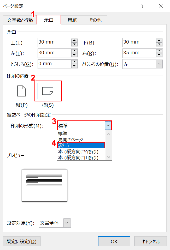Collapse the 印刷の形式(M) dropdown arrow
The width and height of the screenshot is (170, 250).
[x=108, y=125]
